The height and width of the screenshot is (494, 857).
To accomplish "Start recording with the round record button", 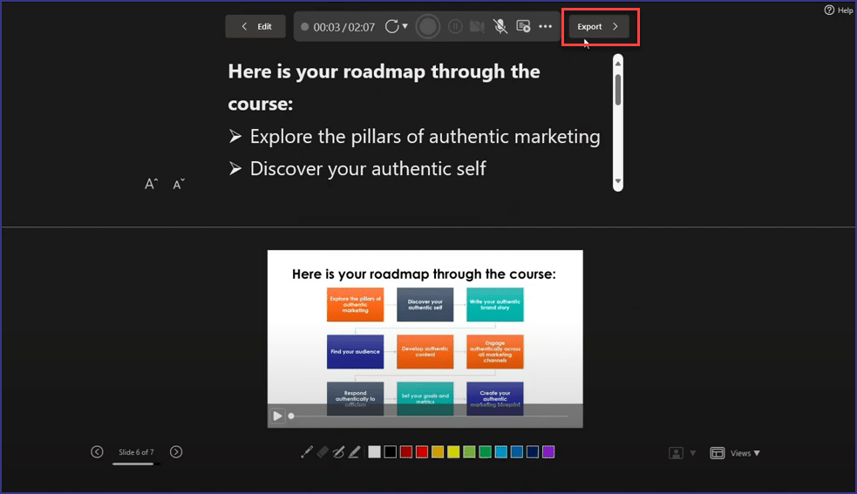I will coord(427,26).
